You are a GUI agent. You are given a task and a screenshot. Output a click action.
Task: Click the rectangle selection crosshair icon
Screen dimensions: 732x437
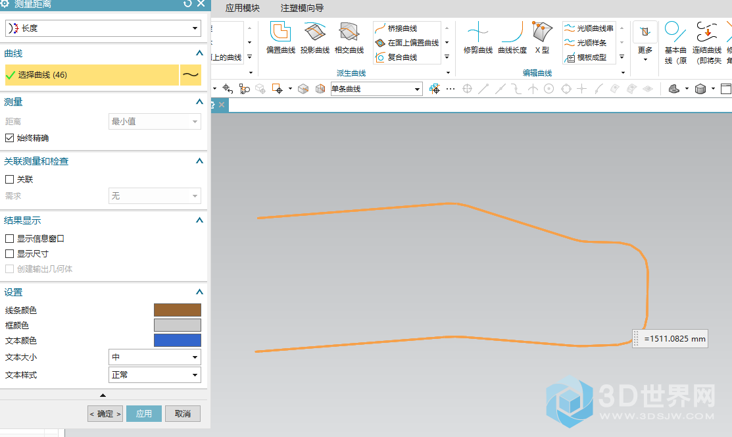[278, 88]
